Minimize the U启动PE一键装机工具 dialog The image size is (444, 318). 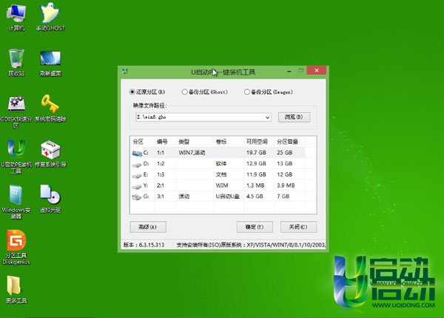pos(289,71)
